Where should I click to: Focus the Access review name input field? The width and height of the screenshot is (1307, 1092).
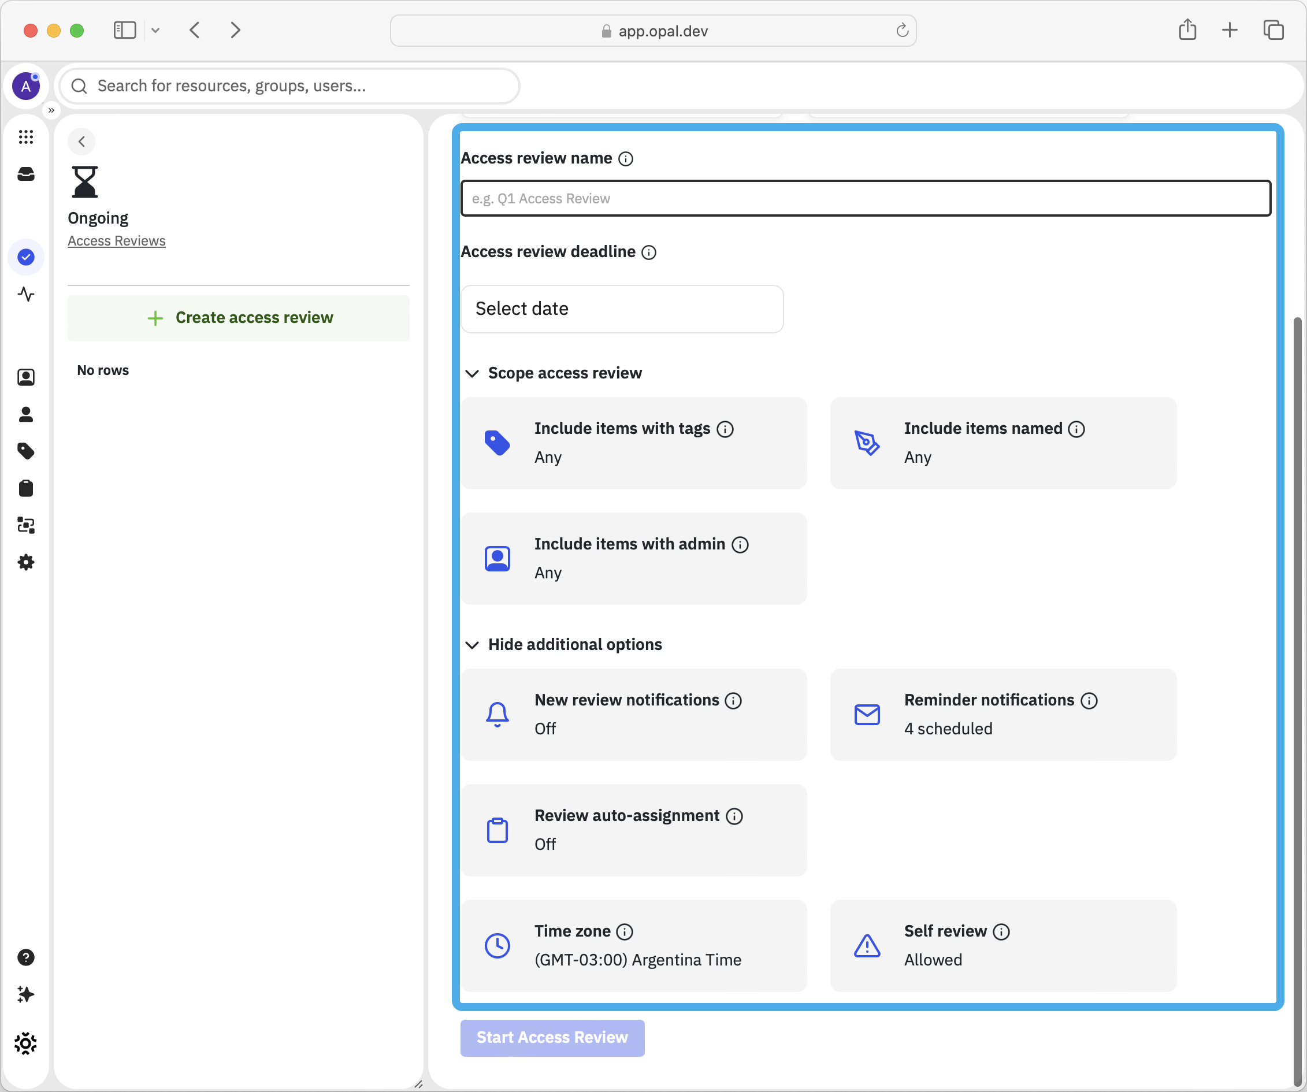(866, 199)
